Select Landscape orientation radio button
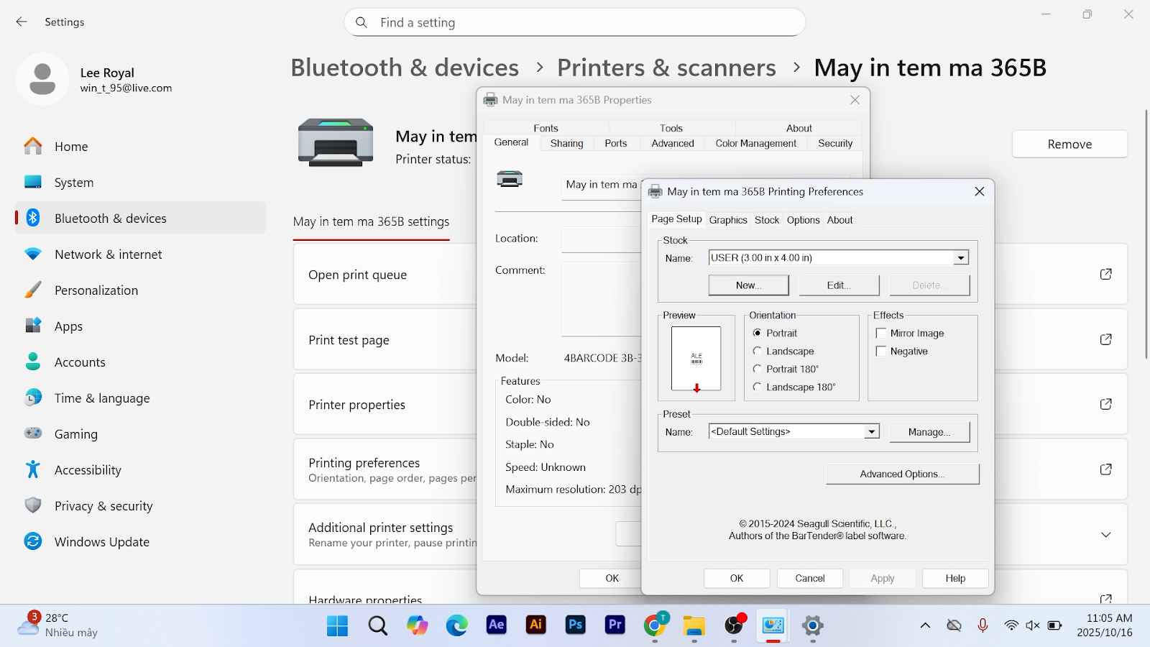This screenshot has height=647, width=1150. click(757, 351)
